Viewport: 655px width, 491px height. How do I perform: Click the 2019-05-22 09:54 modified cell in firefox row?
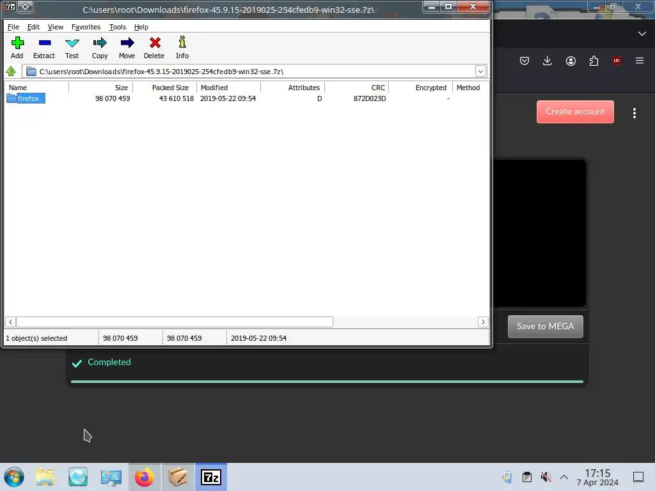228,98
